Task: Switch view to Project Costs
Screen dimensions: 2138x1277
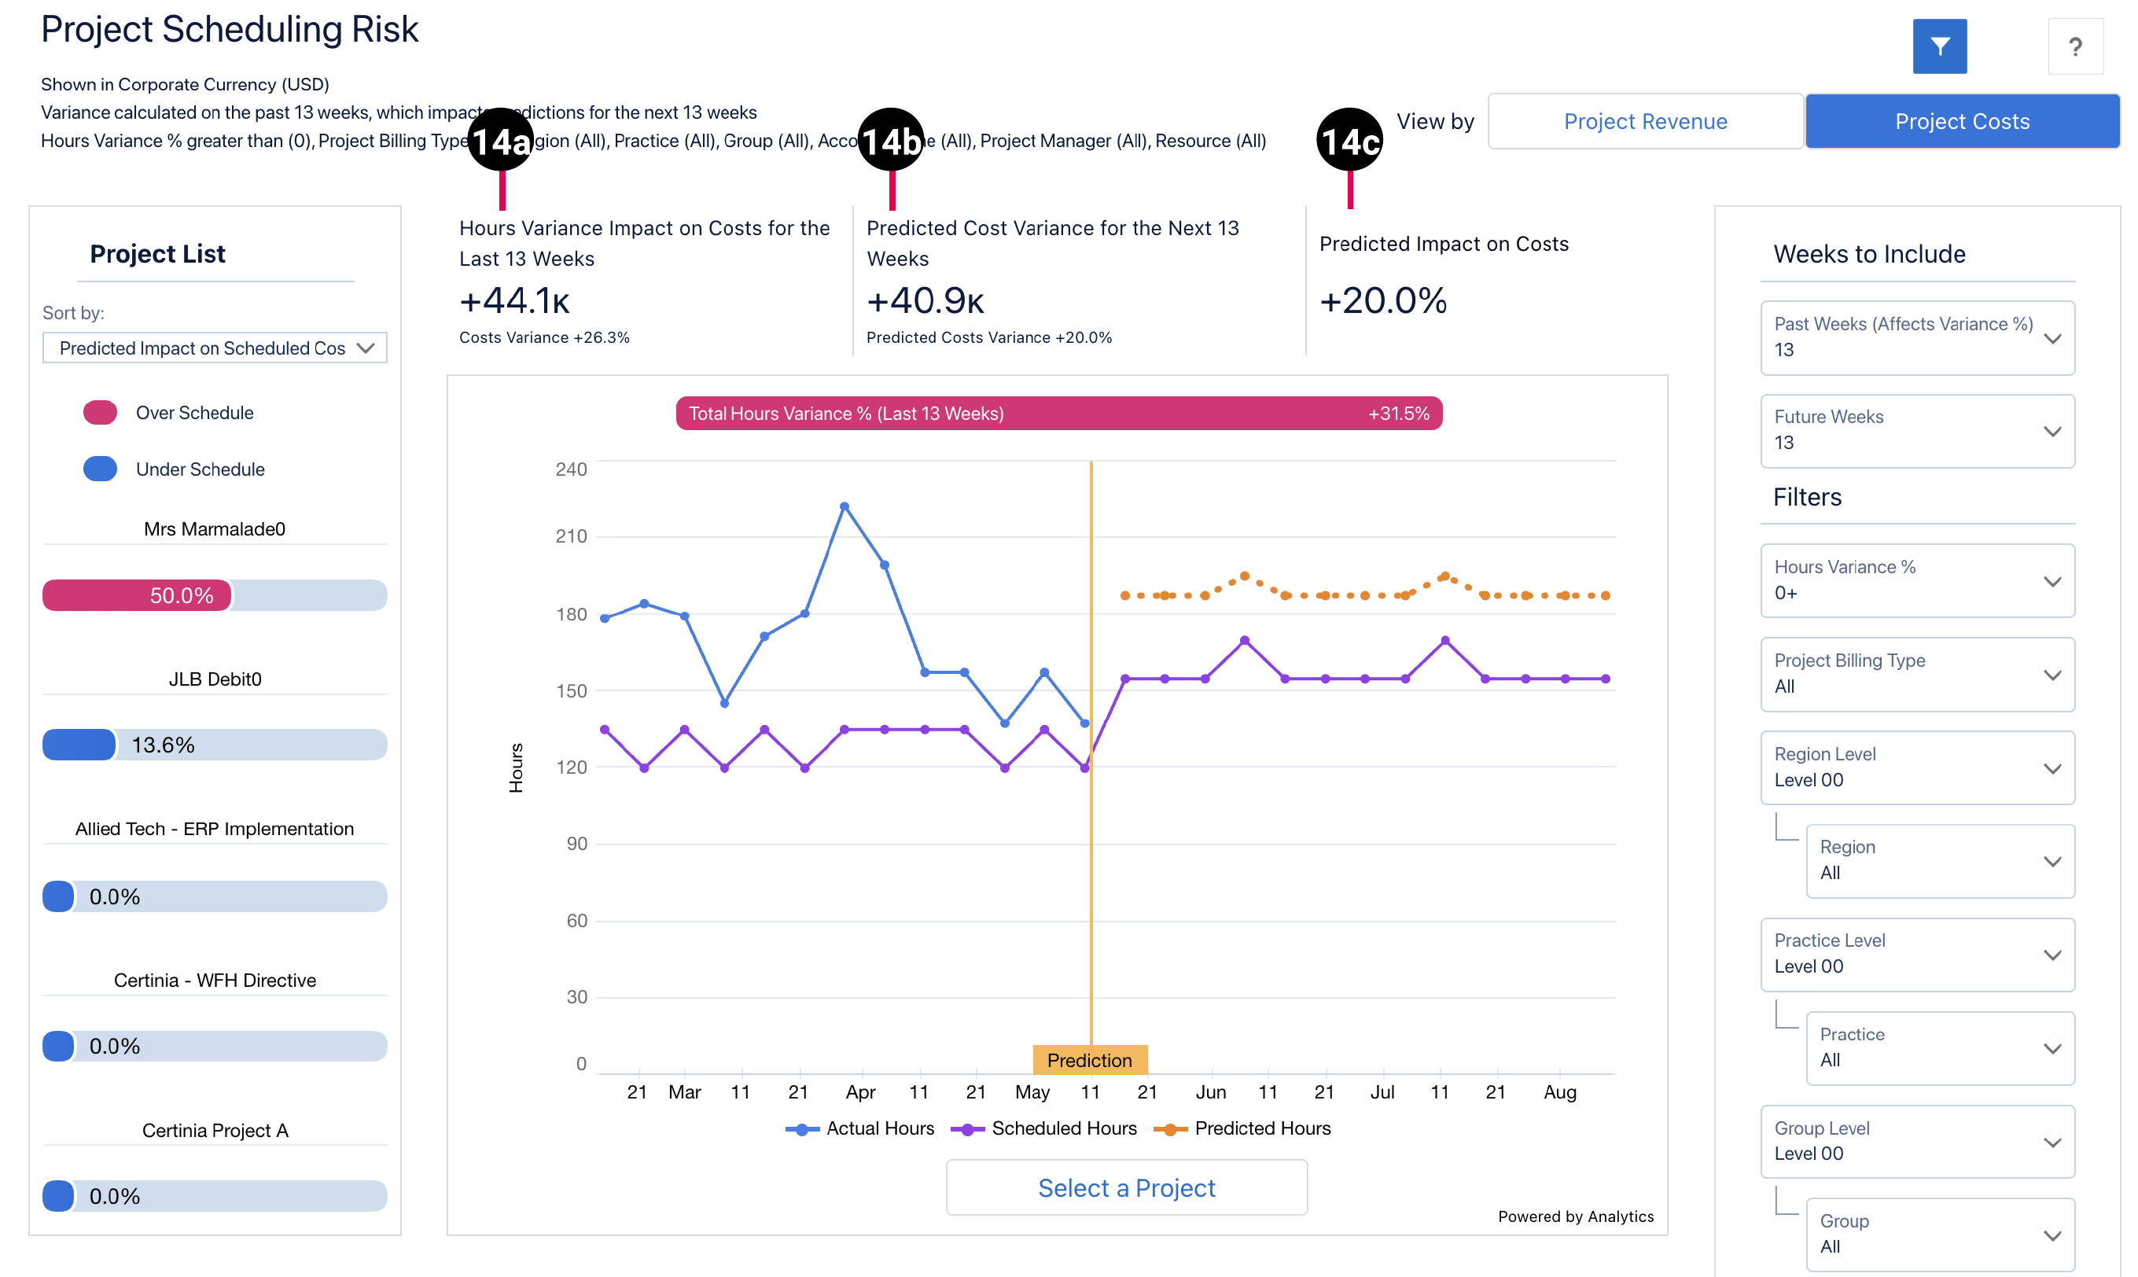Action: (1962, 121)
